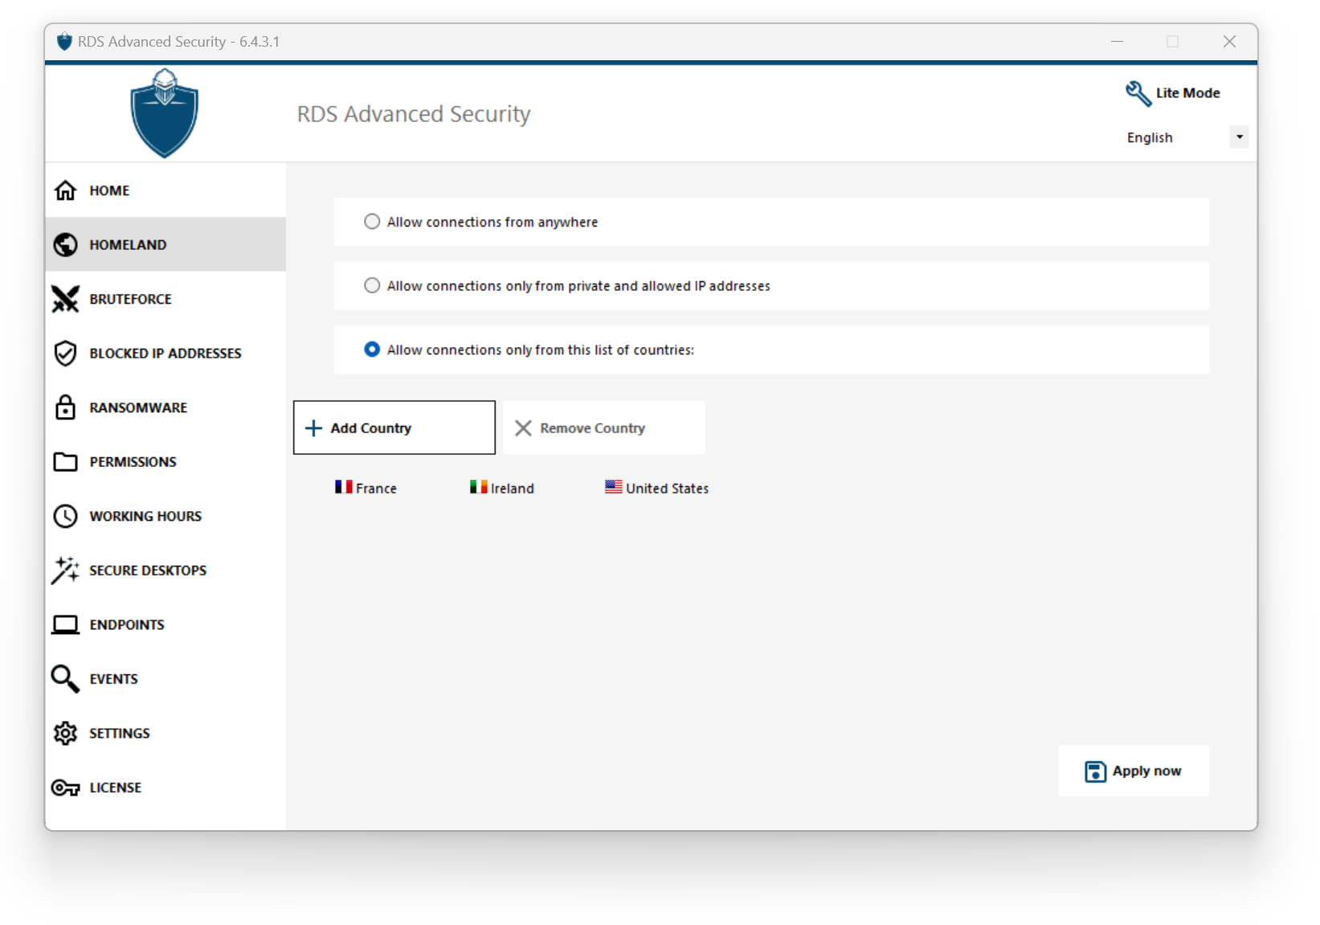The width and height of the screenshot is (1320, 925).
Task: Select Allow connections from anywhere
Action: tap(372, 222)
